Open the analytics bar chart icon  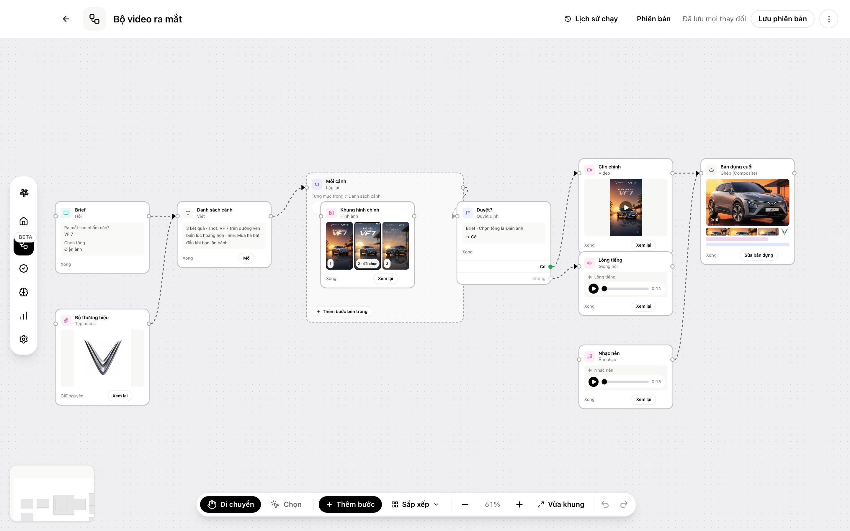point(24,316)
